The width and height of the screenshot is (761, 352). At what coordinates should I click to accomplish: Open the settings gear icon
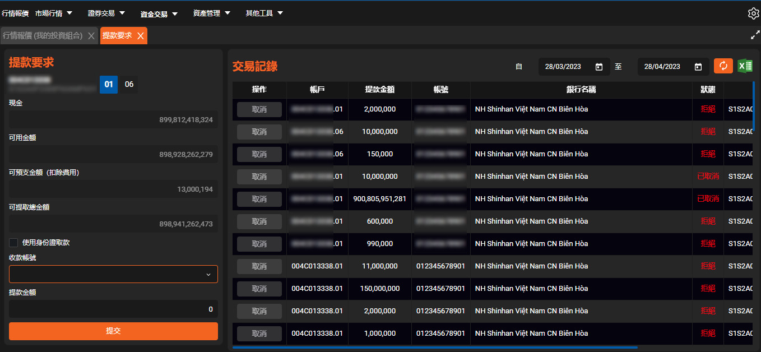pyautogui.click(x=753, y=13)
